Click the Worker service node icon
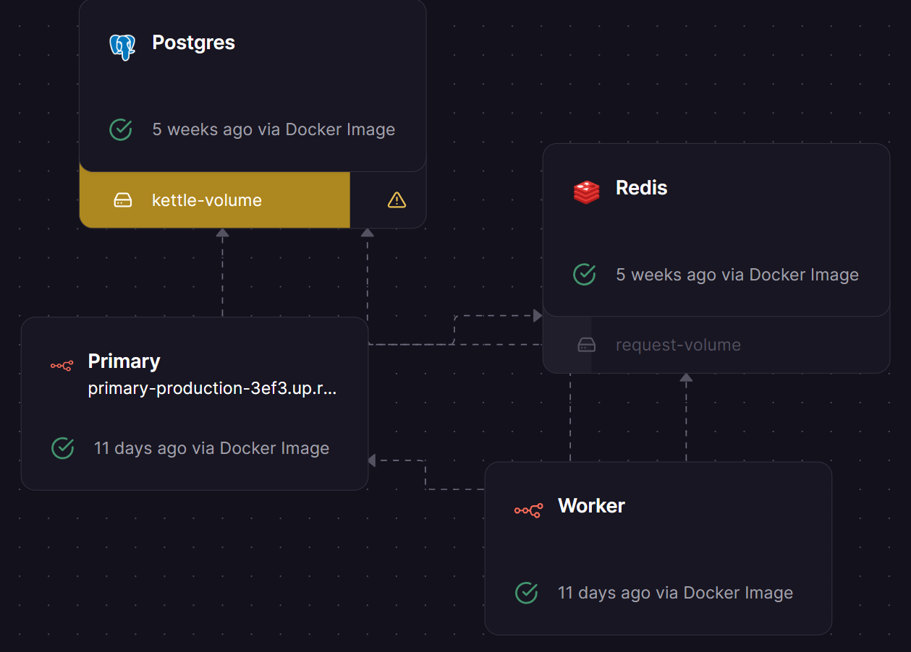 [528, 511]
